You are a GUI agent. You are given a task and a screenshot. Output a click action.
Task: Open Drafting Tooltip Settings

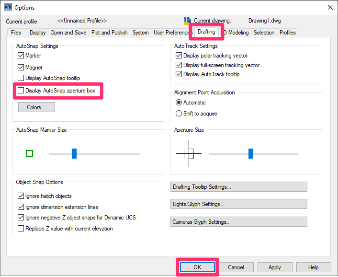(x=238, y=187)
